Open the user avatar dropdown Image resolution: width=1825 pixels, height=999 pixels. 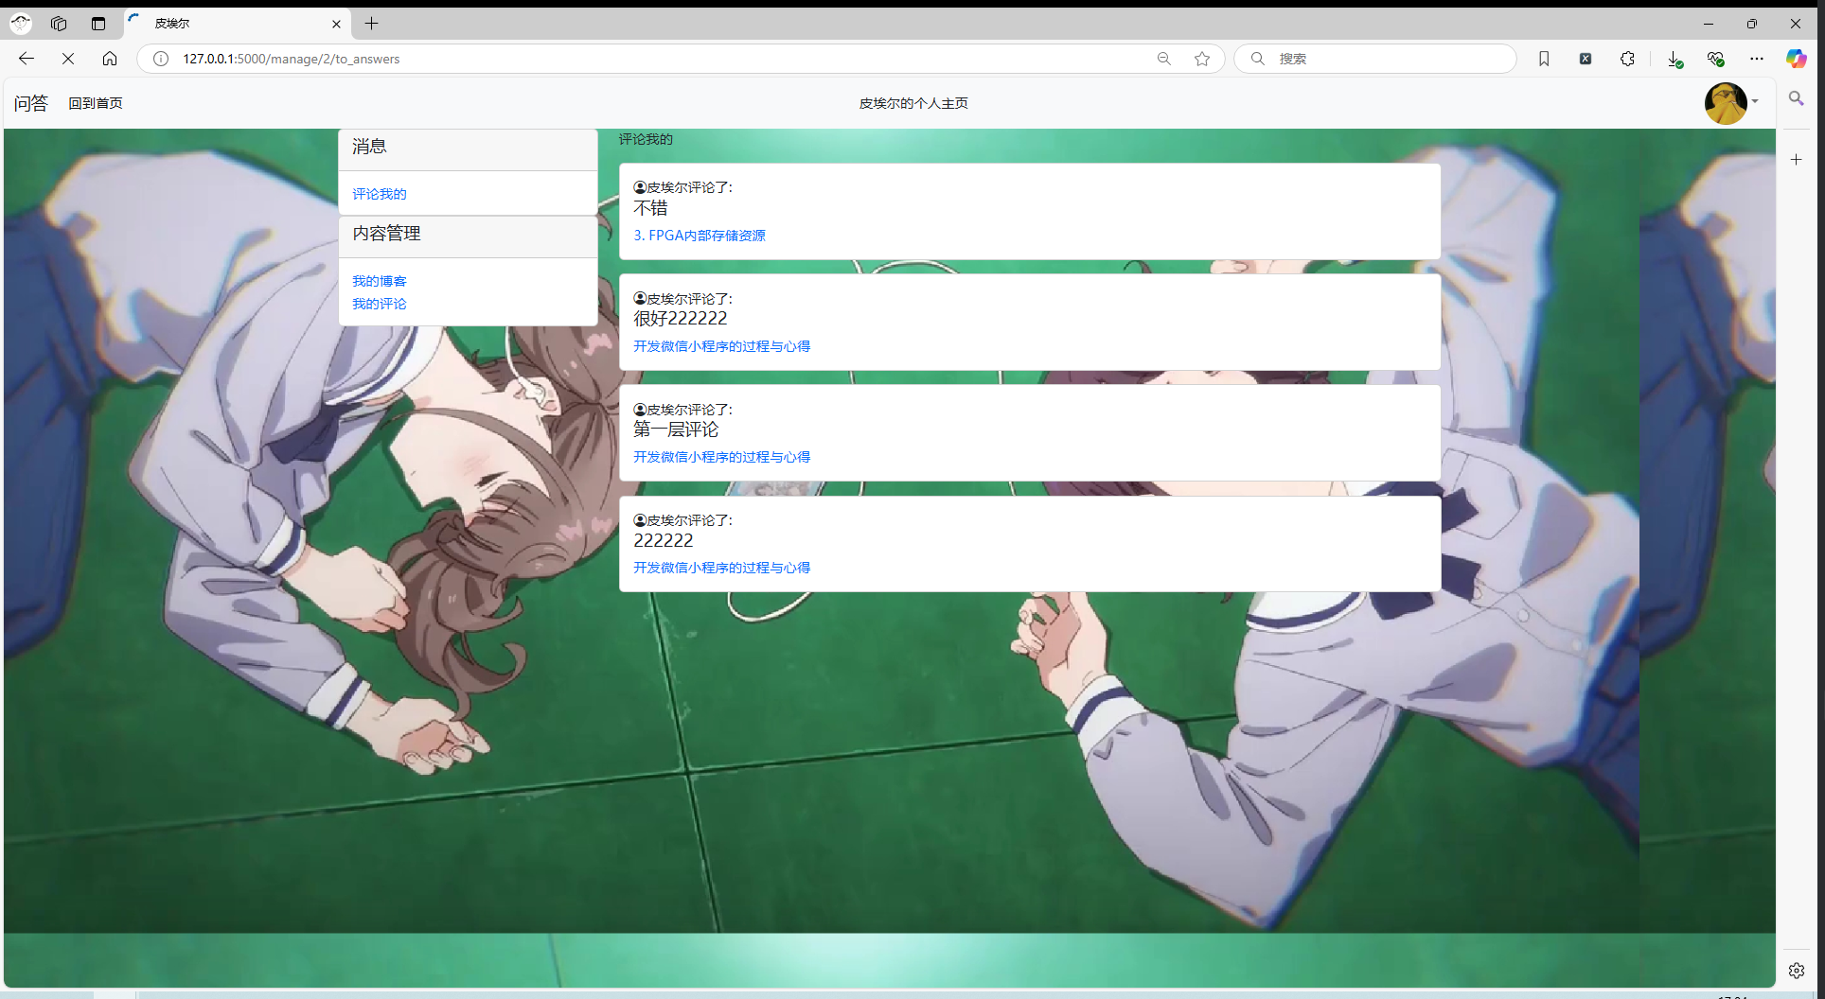tap(1731, 103)
